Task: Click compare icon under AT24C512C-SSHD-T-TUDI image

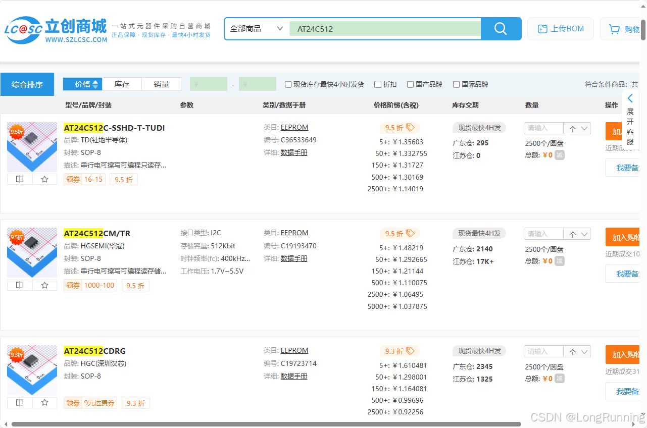Action: 20,179
